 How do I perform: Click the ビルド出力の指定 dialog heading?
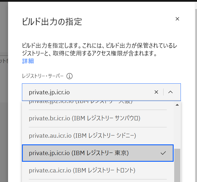(x=52, y=21)
